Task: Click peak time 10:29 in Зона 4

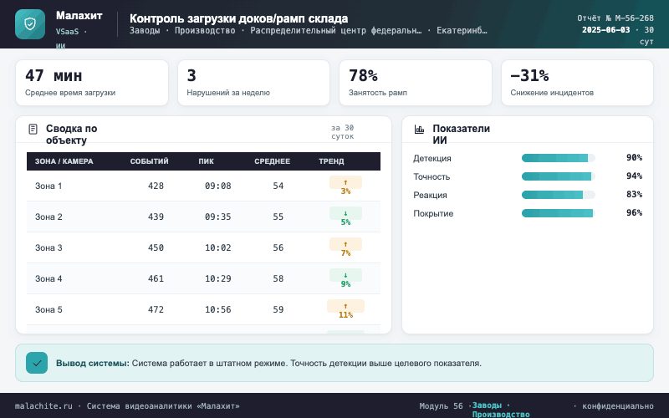Action: pyautogui.click(x=218, y=278)
